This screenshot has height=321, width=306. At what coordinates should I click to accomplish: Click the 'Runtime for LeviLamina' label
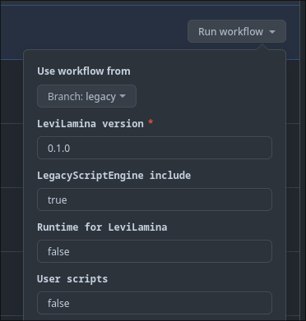coord(102,227)
